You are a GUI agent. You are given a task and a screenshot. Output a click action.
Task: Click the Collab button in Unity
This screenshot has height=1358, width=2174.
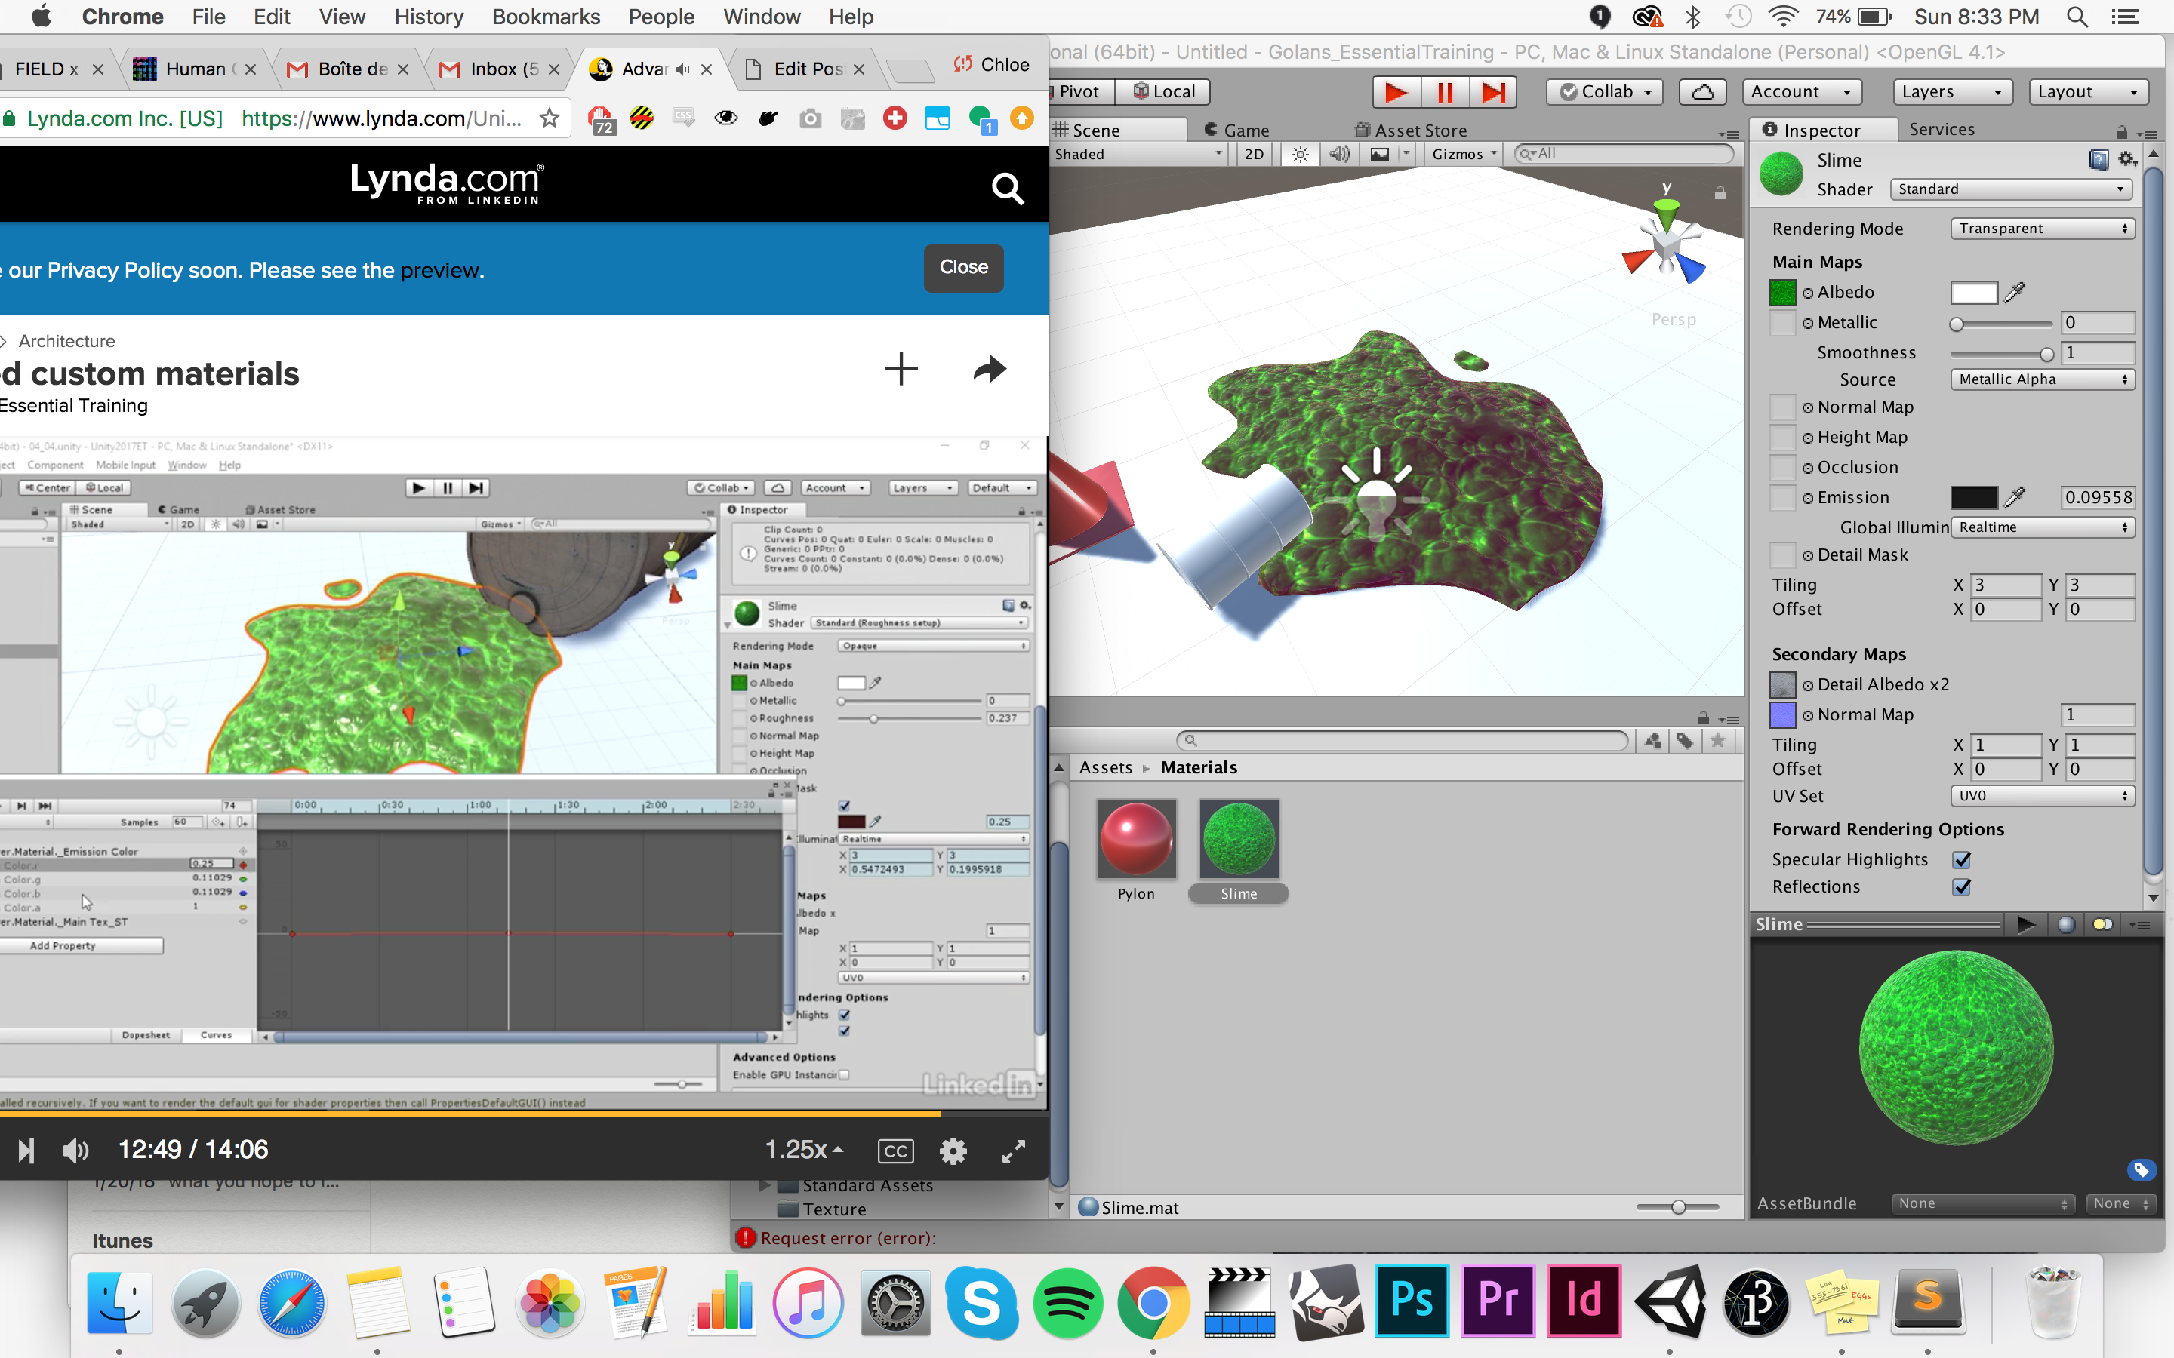coord(1606,91)
